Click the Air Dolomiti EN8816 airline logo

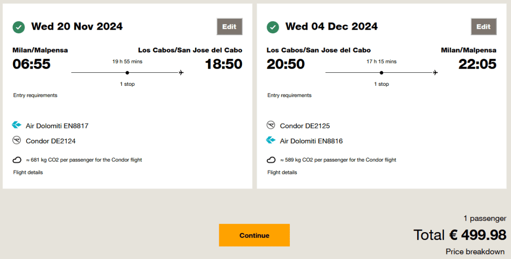(x=271, y=140)
